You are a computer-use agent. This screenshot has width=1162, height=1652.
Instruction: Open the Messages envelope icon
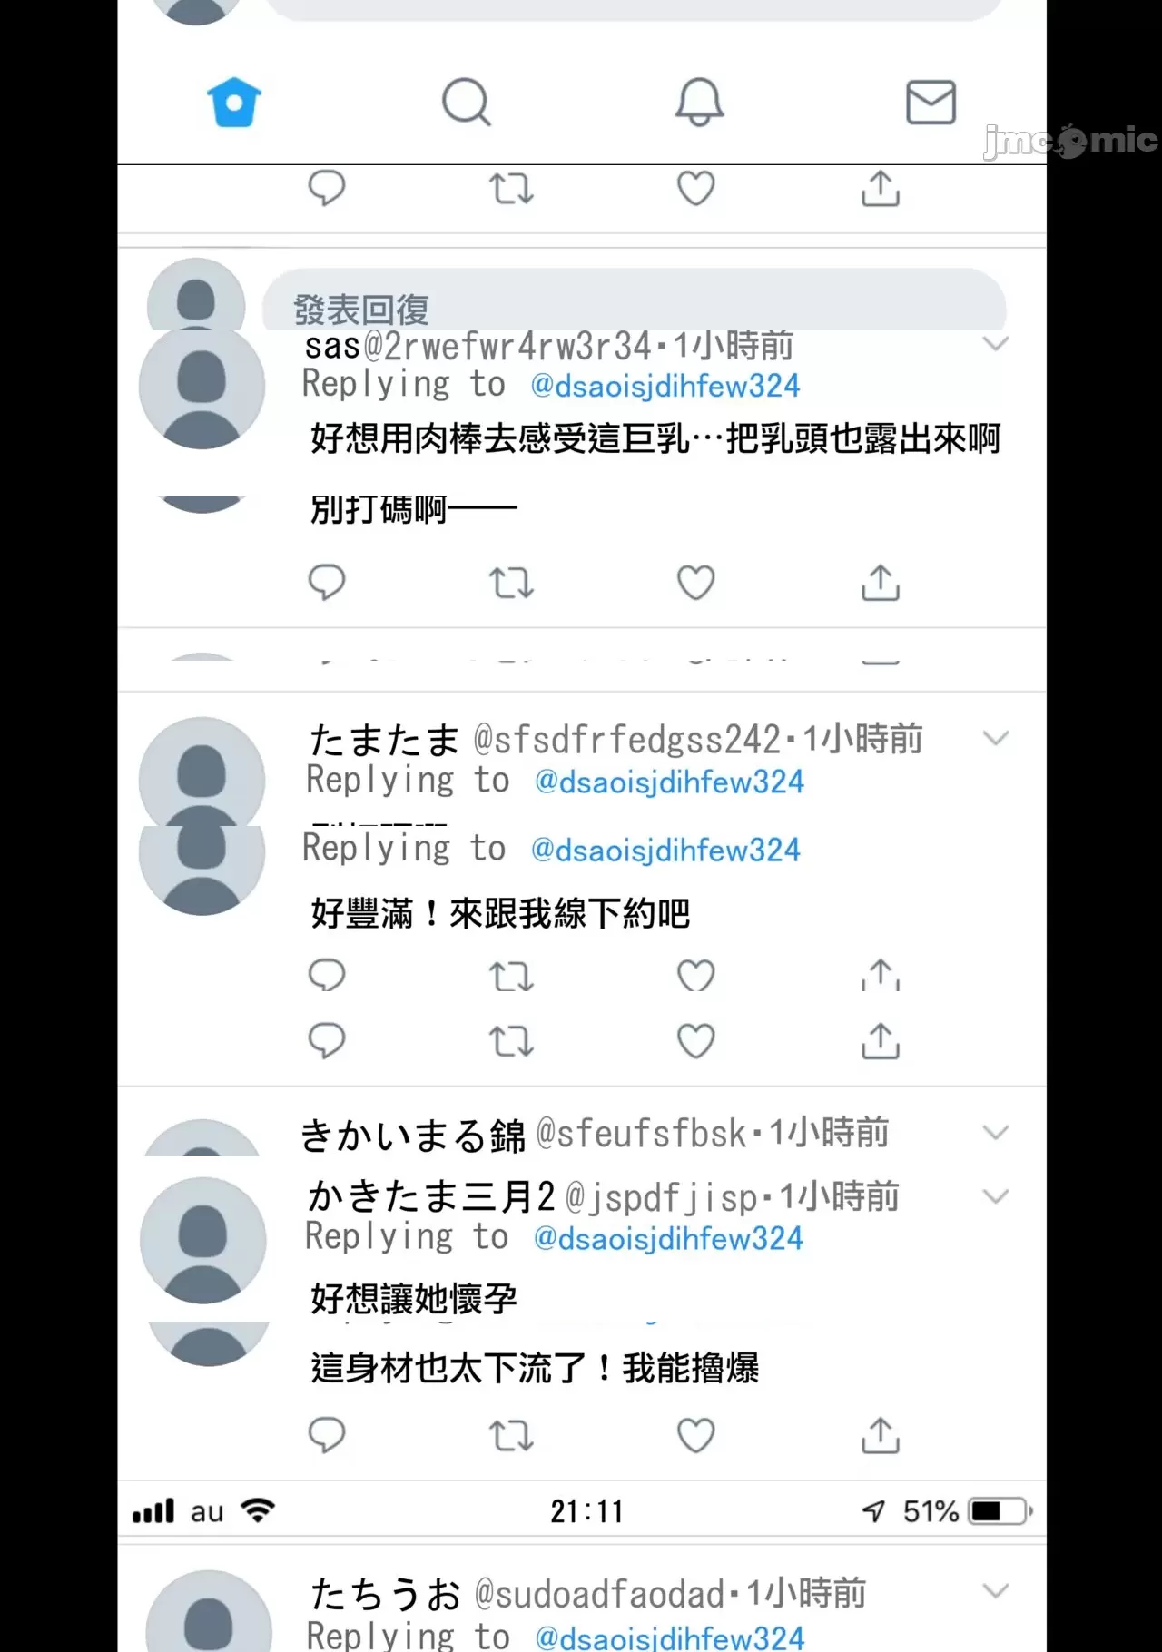tap(931, 102)
